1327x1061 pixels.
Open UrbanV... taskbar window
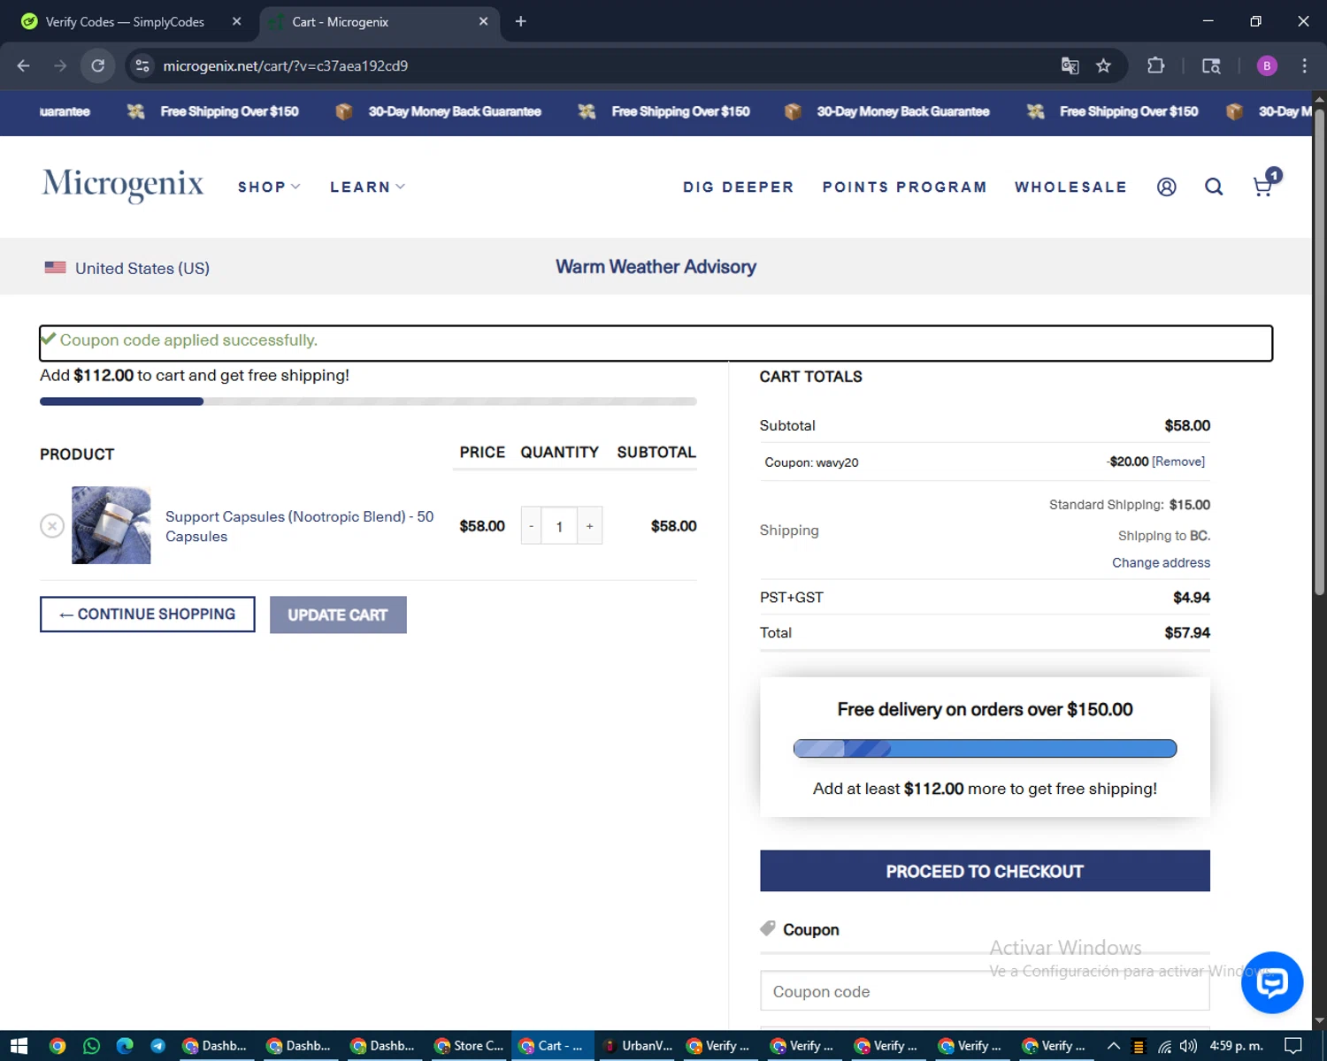637,1046
